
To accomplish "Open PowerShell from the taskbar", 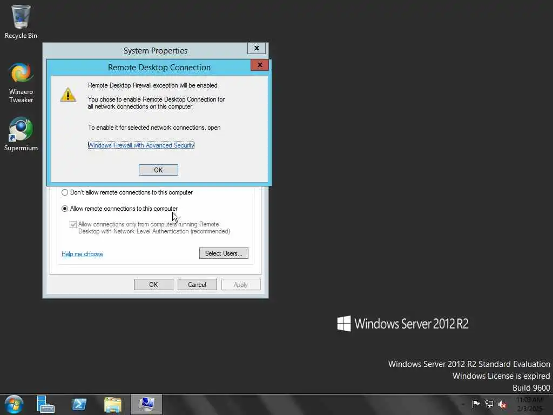I will (x=79, y=404).
